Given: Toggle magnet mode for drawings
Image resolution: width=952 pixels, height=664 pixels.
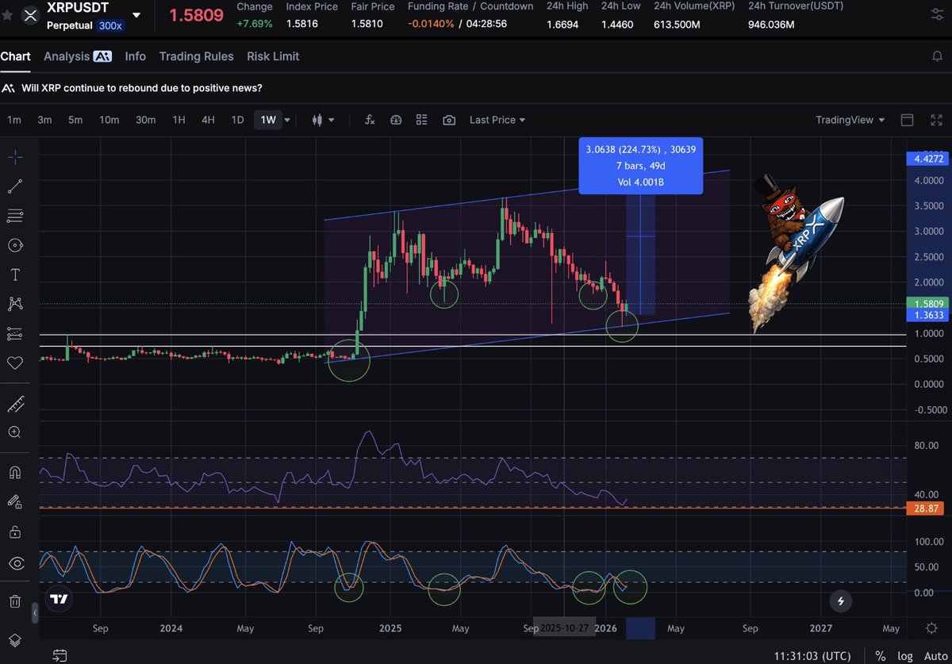Looking at the screenshot, I should (x=14, y=472).
